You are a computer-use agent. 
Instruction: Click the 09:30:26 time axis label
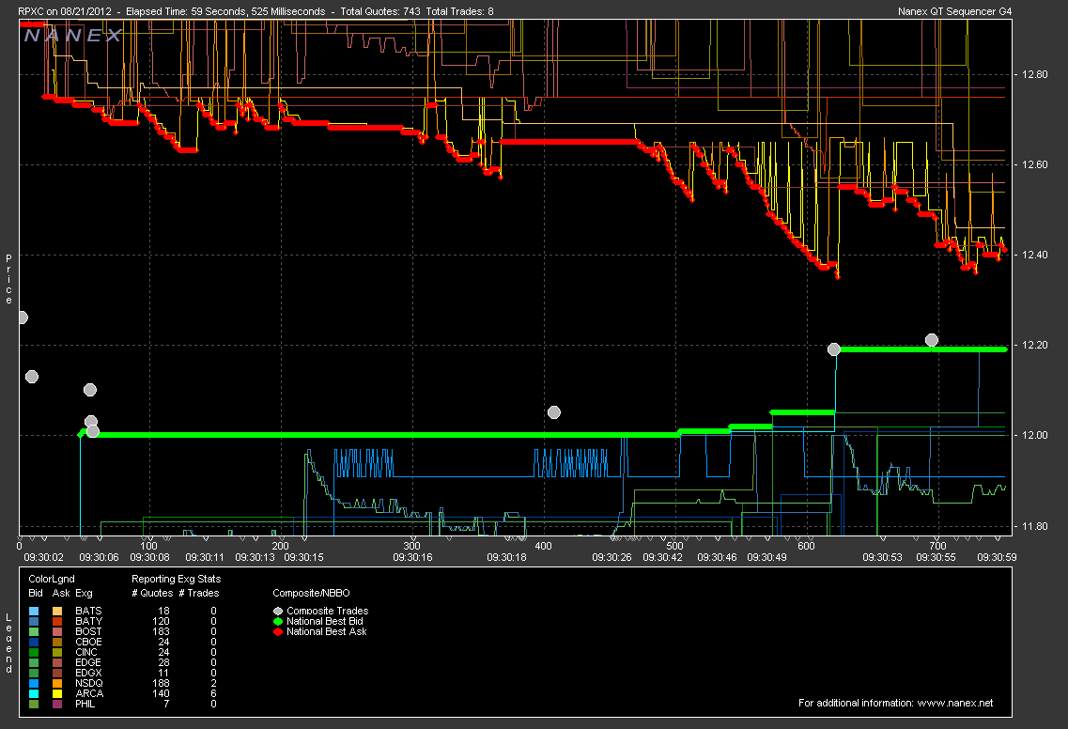point(611,557)
